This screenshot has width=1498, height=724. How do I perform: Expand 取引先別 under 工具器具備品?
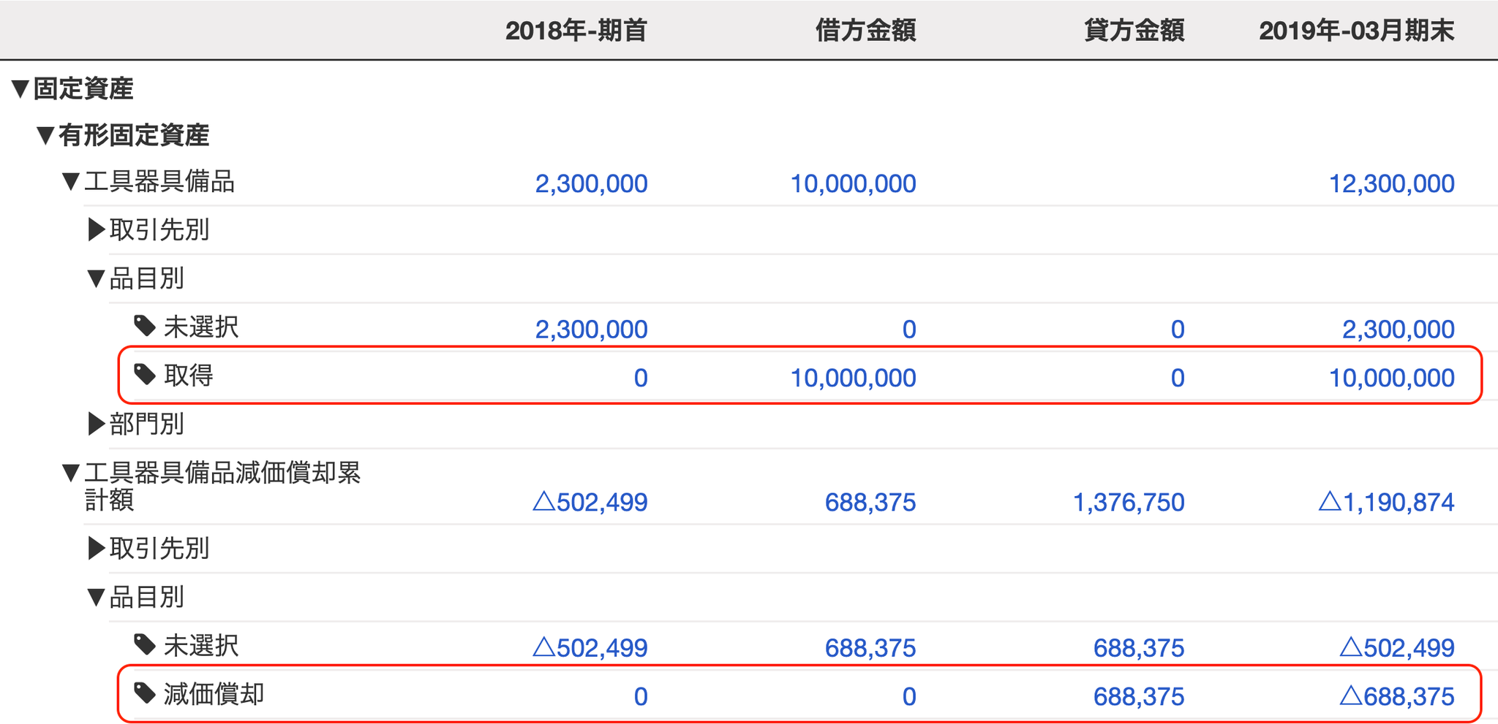(96, 229)
